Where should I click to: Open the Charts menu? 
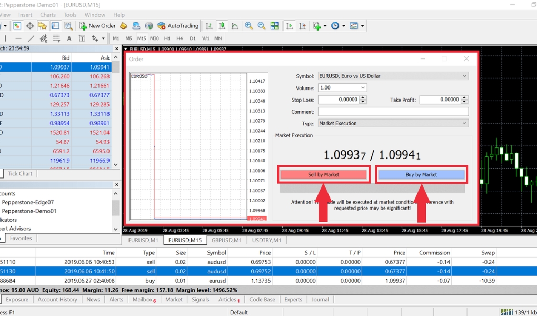[48, 15]
